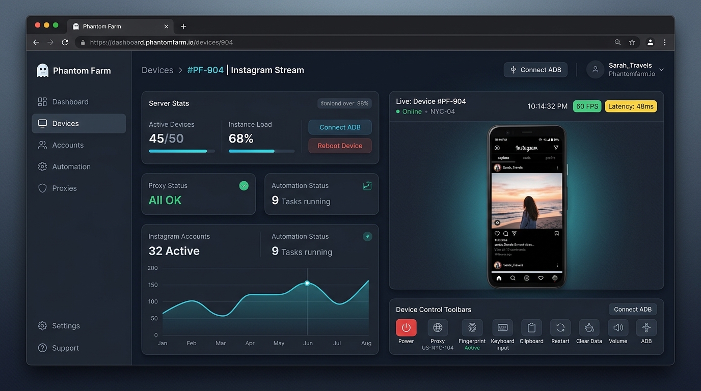Click the green arrow icon next to 32 Active

(x=367, y=236)
